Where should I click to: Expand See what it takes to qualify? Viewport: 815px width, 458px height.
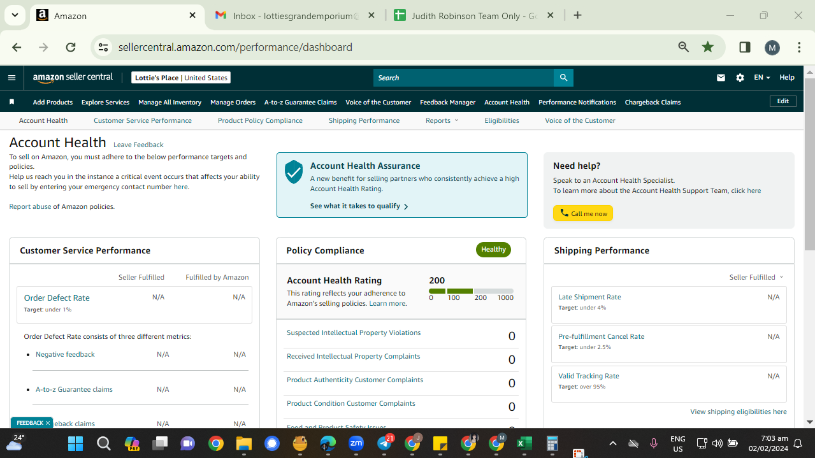tap(359, 206)
